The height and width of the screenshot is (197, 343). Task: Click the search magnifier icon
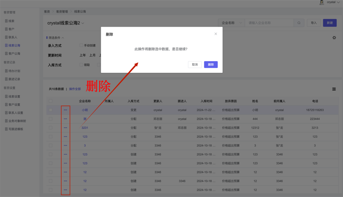tap(299, 23)
